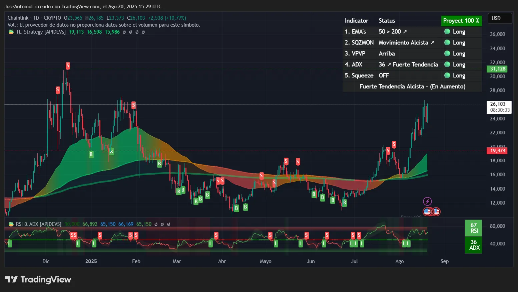Expand the CRYPTO exchange selector
Viewport: 518px width, 292px height.
pos(52,18)
